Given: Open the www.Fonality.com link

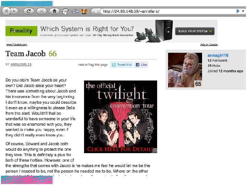Looking at the screenshot, I should tap(17, 45).
